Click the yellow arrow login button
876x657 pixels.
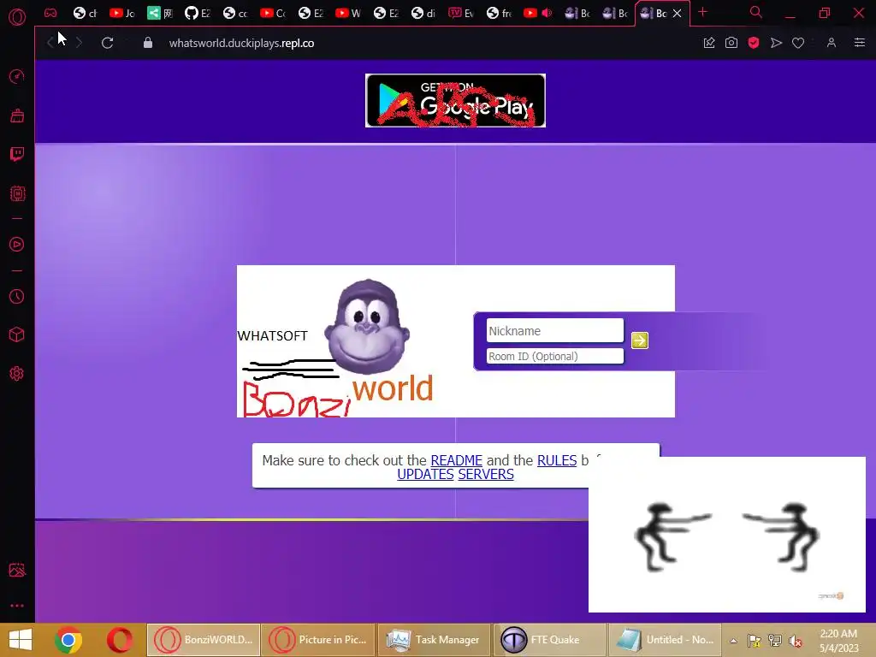pos(640,340)
